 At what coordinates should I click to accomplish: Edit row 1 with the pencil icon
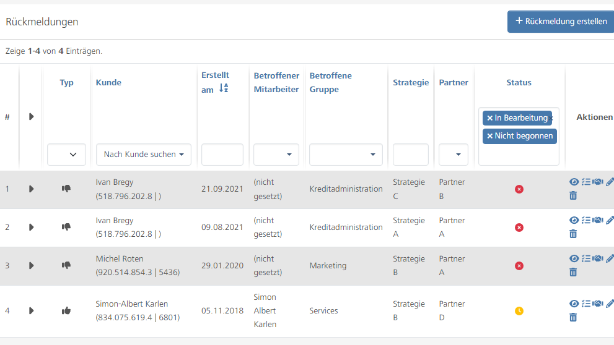[610, 182]
